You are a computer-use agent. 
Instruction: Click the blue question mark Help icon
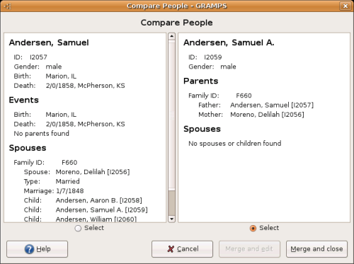29,249
